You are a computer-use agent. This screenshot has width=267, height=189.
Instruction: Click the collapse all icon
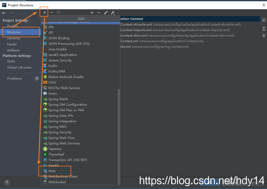pos(264,36)
